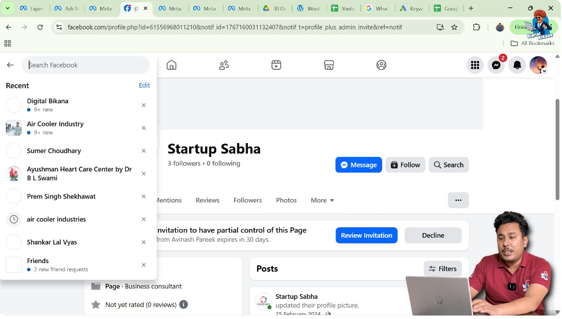
Task: Open Messenger with 2 notifications
Action: pos(496,65)
